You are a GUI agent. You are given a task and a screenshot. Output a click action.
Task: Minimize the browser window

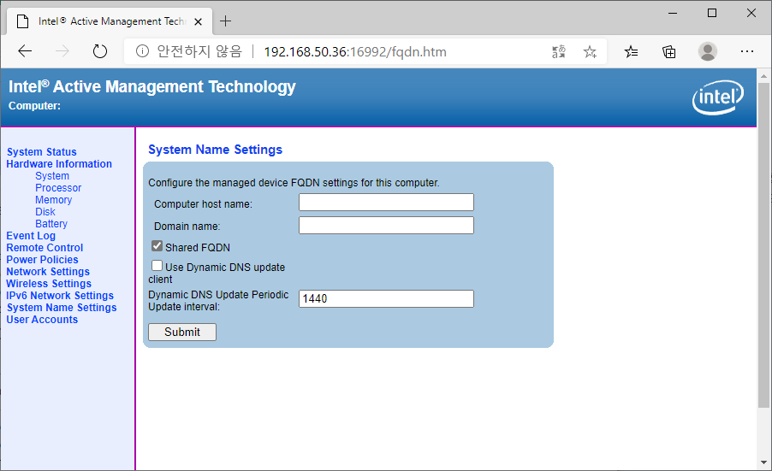point(673,14)
